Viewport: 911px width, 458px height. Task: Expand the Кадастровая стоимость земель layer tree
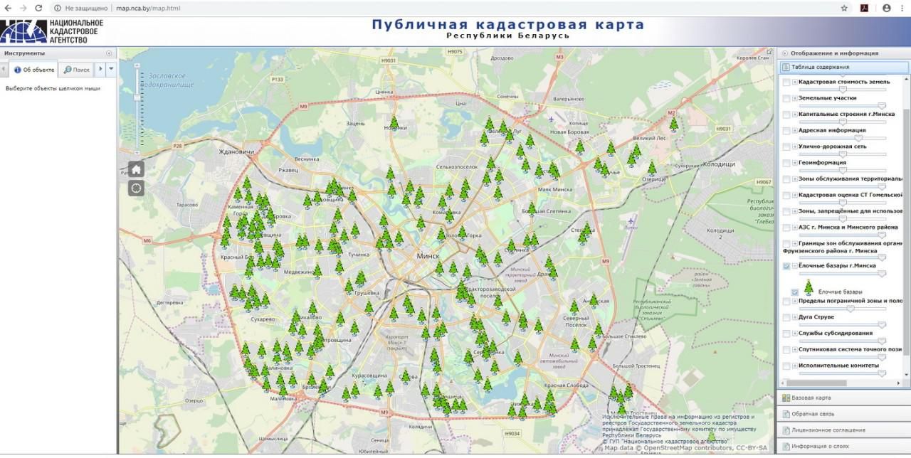[794, 82]
